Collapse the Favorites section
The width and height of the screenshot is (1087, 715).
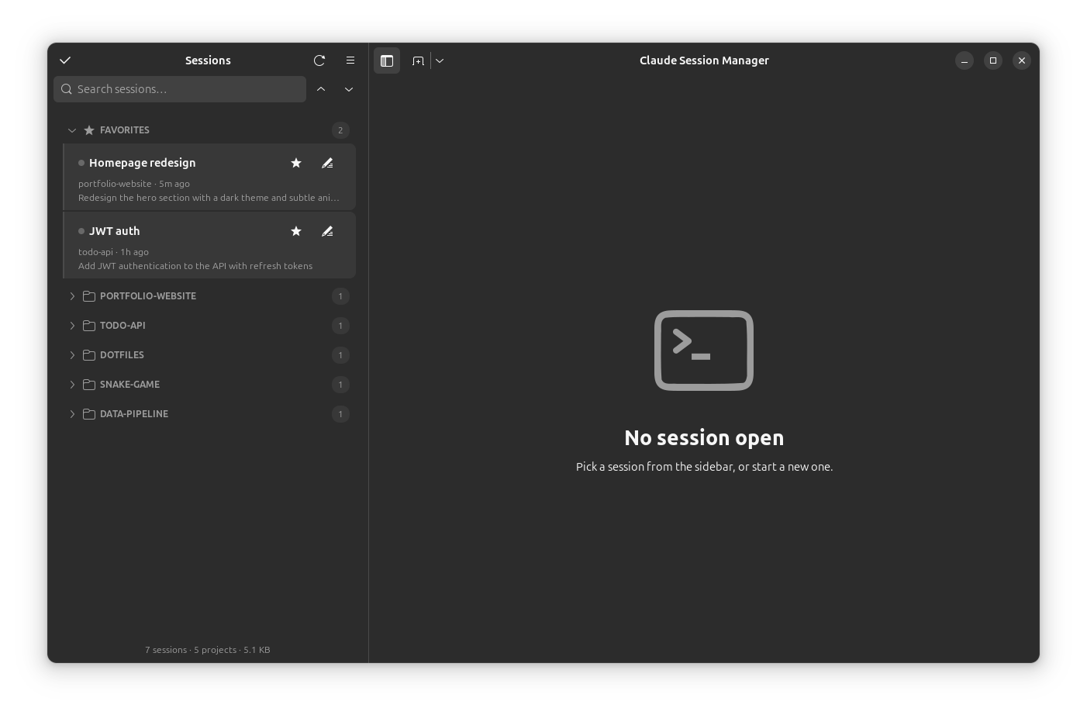tap(72, 130)
